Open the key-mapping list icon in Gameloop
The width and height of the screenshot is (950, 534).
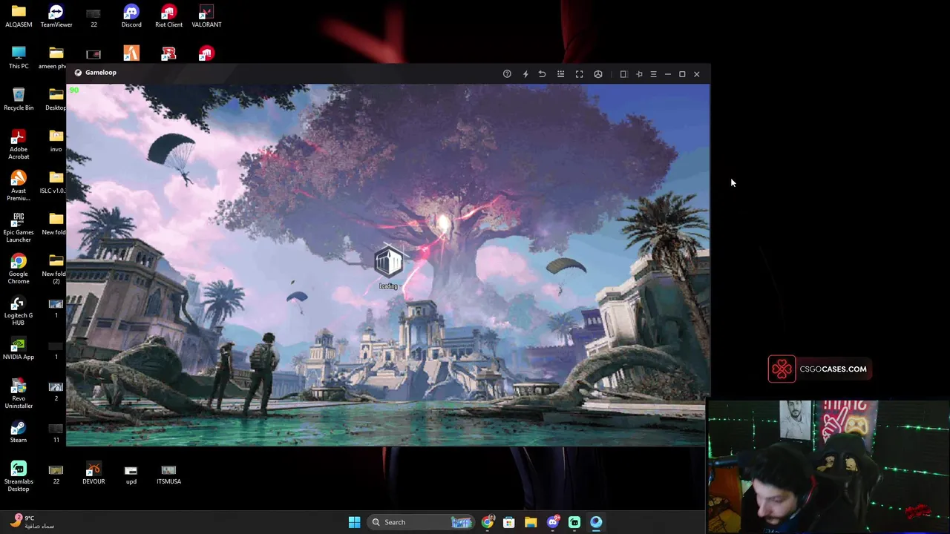[x=560, y=73]
